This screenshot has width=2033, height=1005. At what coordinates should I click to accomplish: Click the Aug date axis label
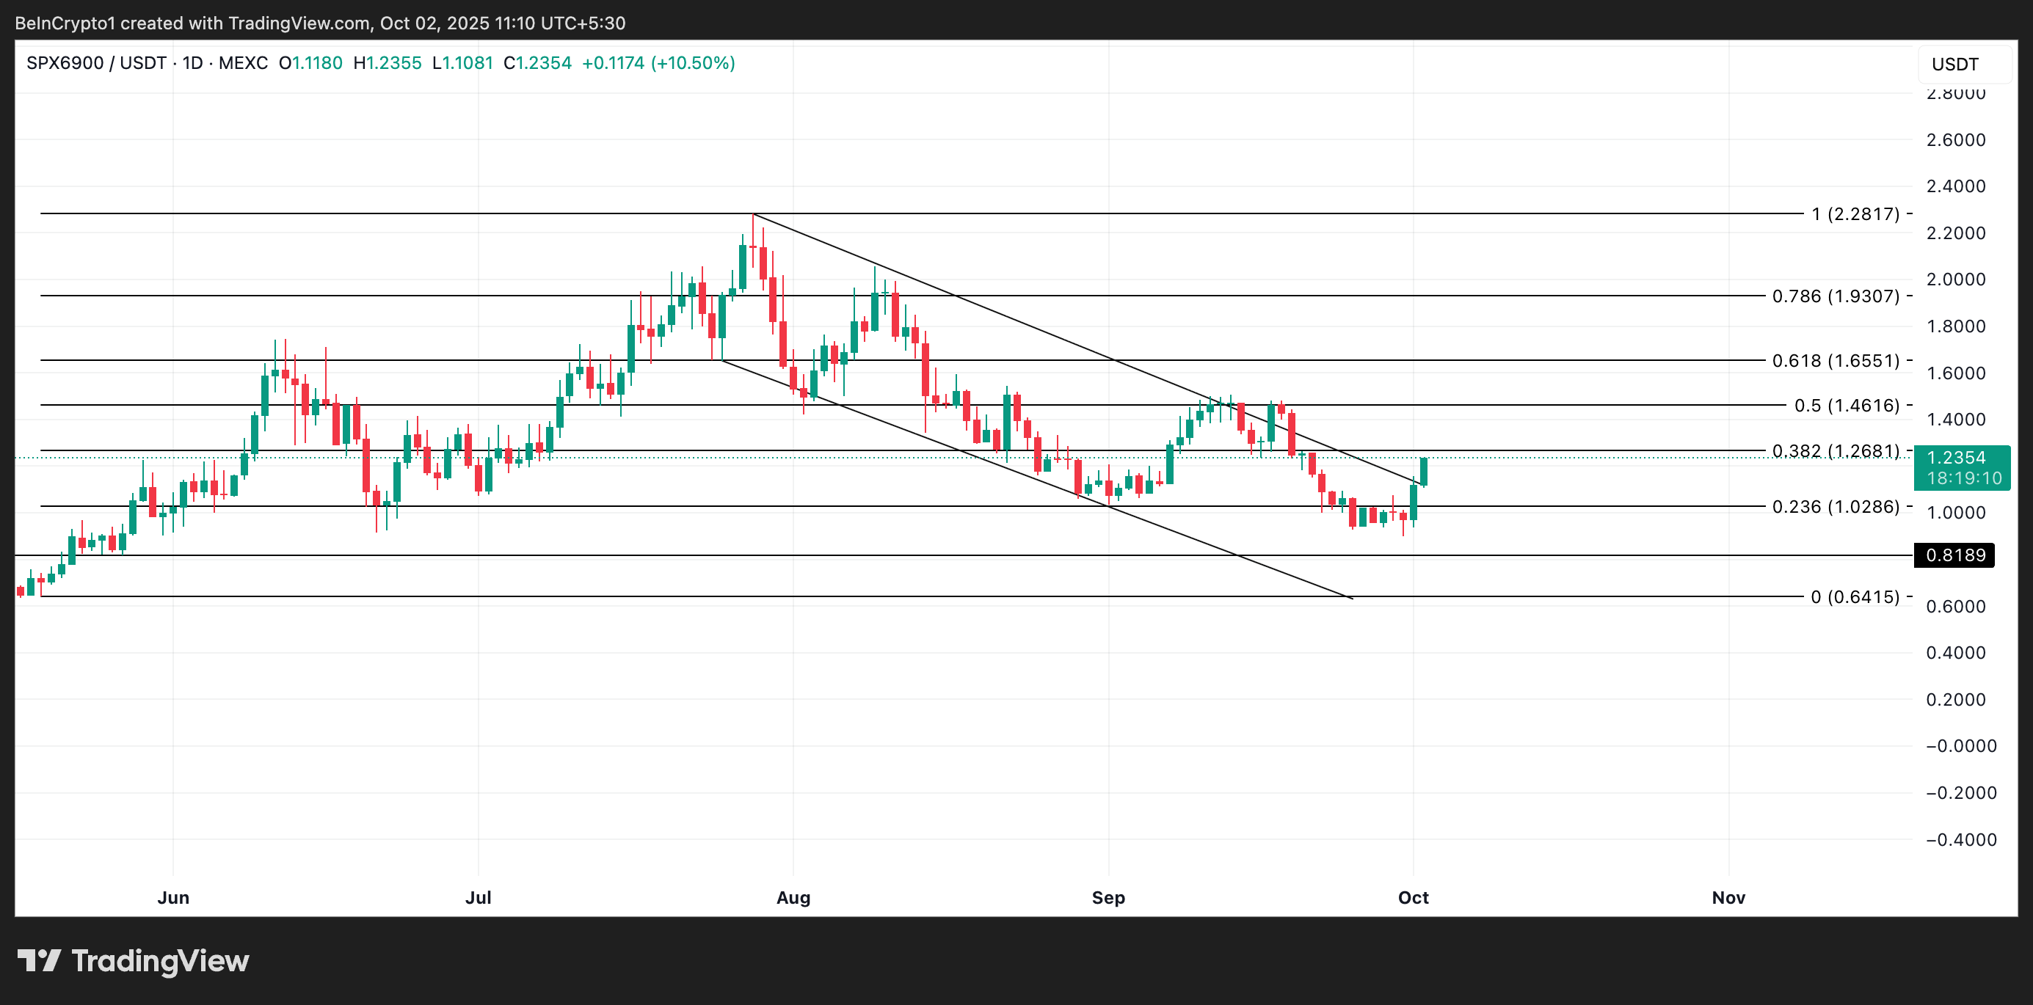[x=793, y=898]
